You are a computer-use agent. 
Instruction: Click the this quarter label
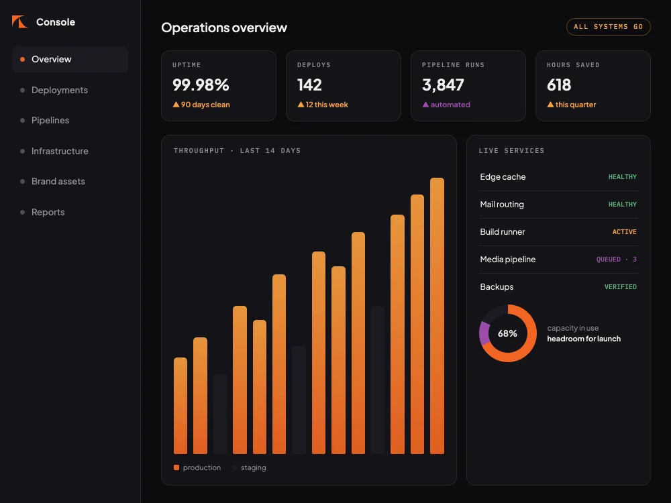(576, 105)
